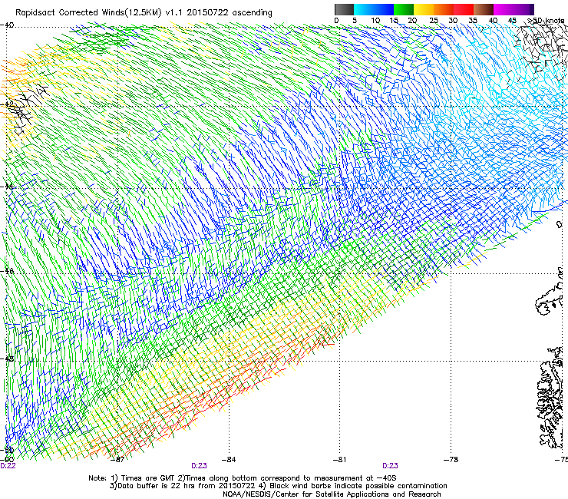Image resolution: width=568 pixels, height=499 pixels.
Task: Click the legend number '30'
Action: [x=453, y=21]
